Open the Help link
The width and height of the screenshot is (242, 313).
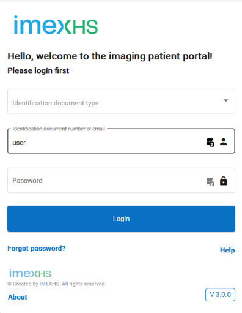click(227, 250)
